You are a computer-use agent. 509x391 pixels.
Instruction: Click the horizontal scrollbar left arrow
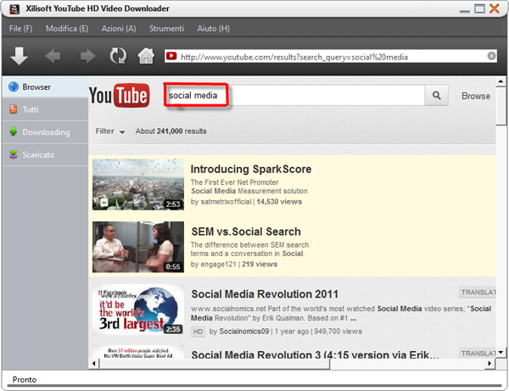pyautogui.click(x=94, y=363)
